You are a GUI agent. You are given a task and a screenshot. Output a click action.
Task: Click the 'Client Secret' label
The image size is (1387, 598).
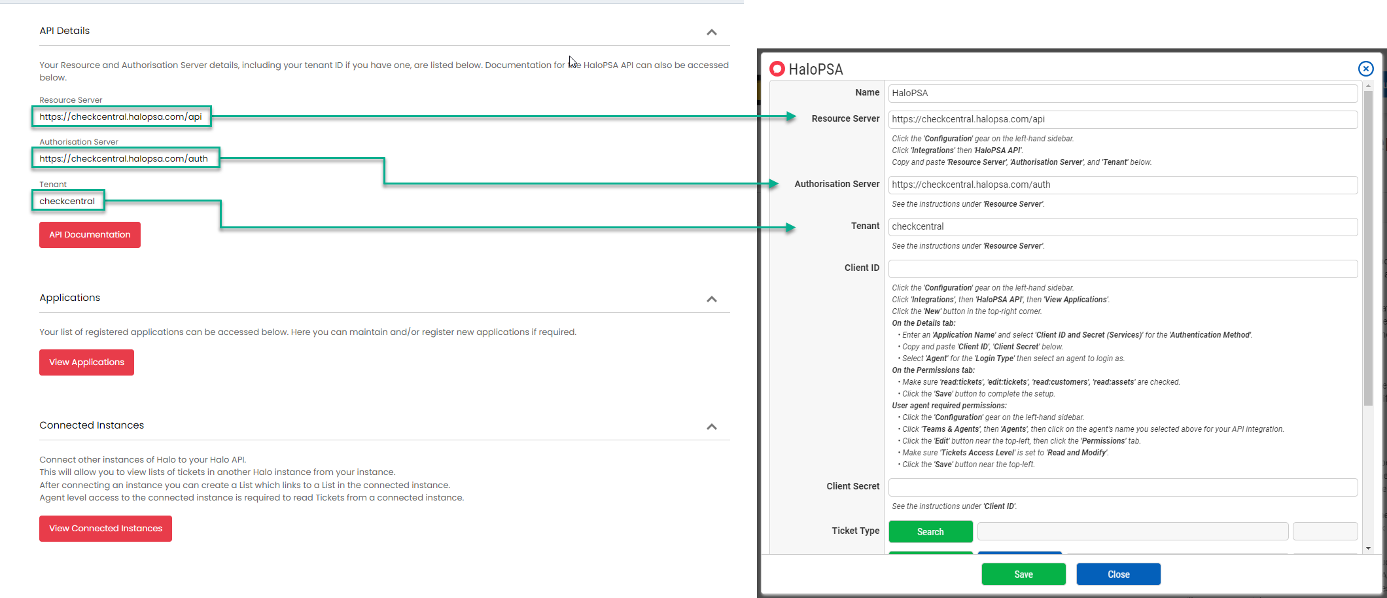[852, 486]
